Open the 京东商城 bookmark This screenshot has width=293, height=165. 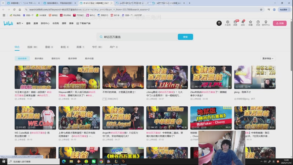click(66, 15)
